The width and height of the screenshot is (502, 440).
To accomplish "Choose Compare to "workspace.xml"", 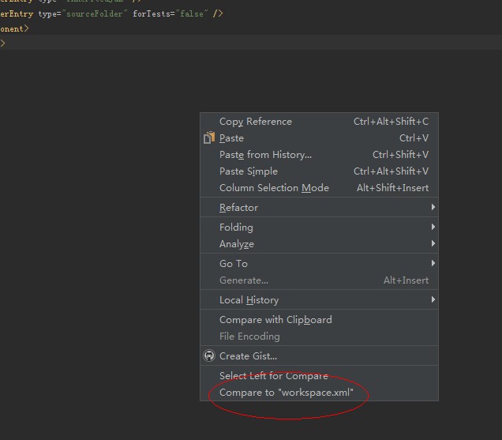I will [x=319, y=393].
